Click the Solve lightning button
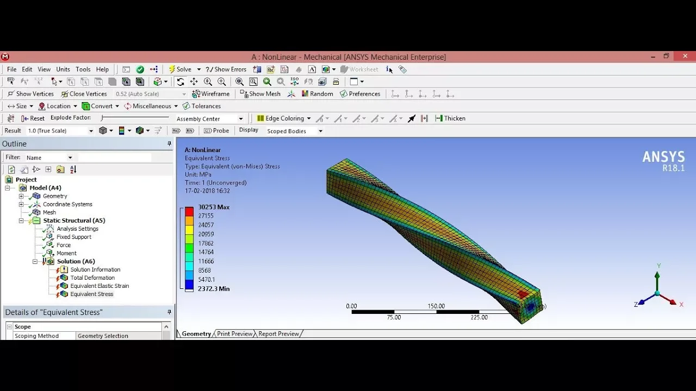The height and width of the screenshot is (391, 696). pos(180,70)
